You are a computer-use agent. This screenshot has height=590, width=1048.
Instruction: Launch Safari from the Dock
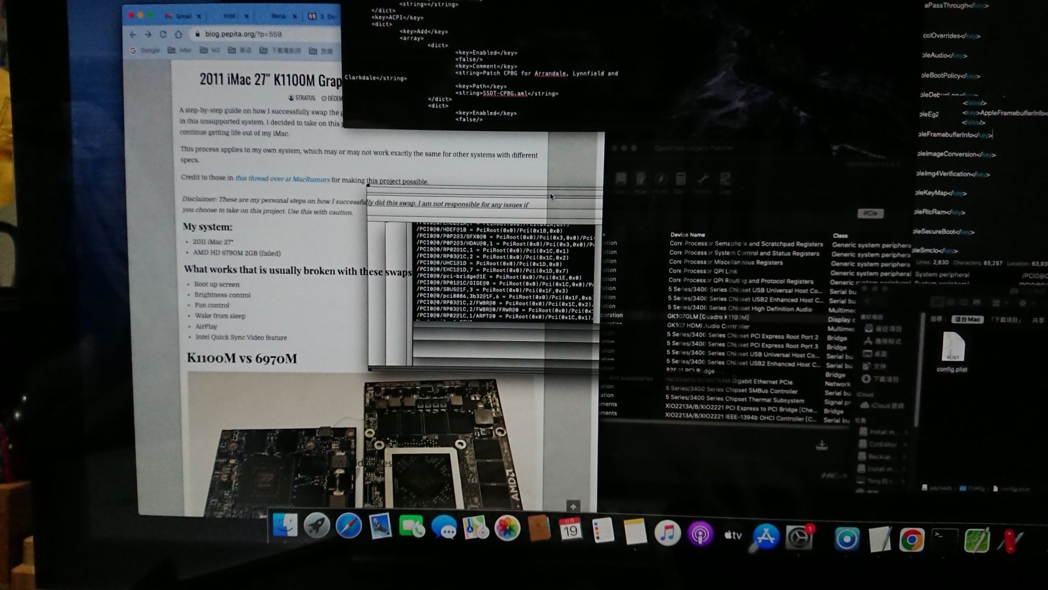pos(348,526)
